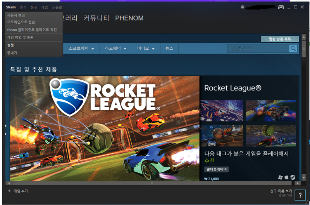Choose 사용자 변경 from Steam menu

coord(34,15)
